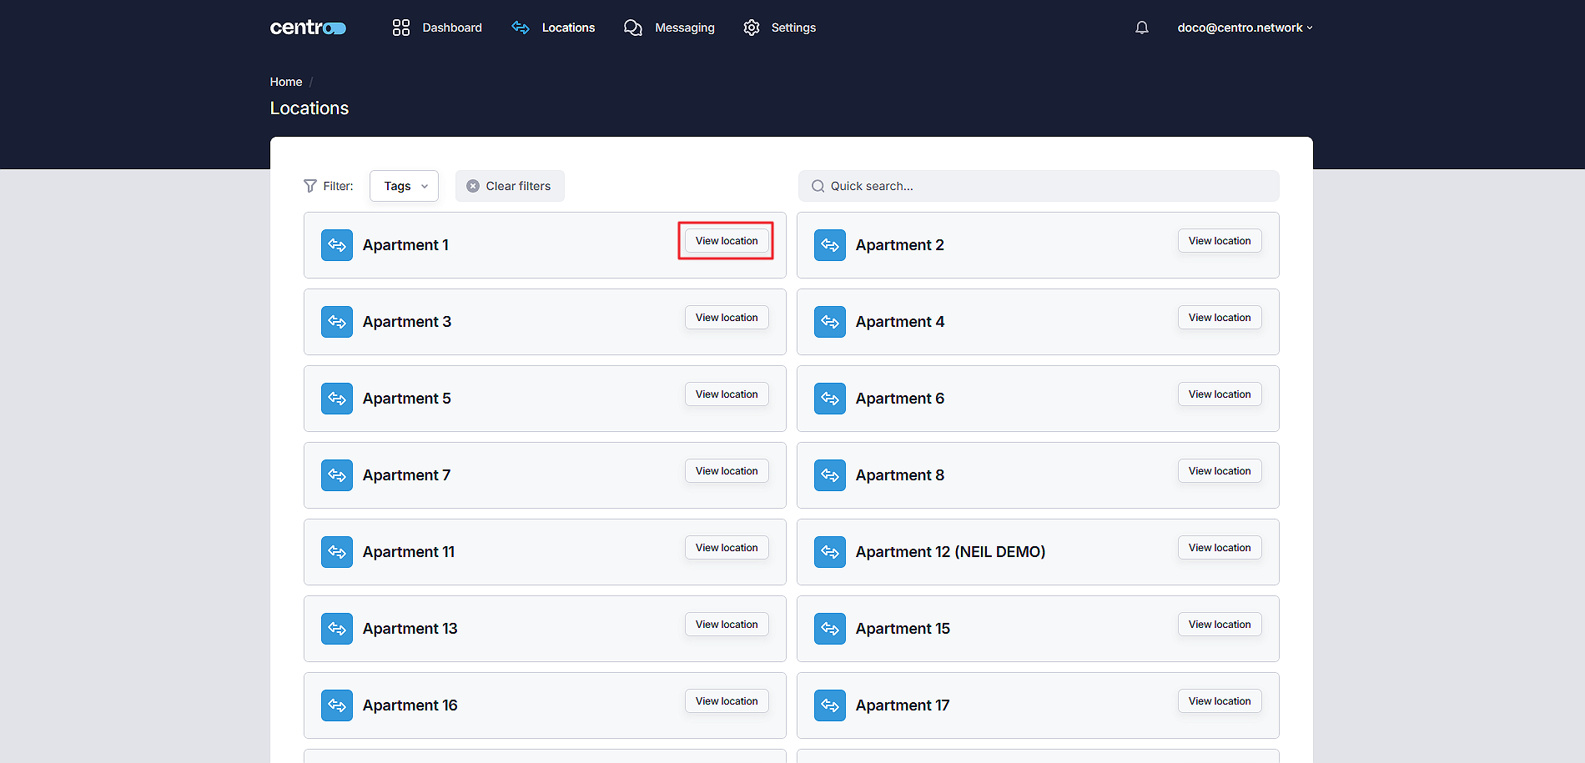Image resolution: width=1585 pixels, height=763 pixels.
Task: Go to Dashboard in top navigation
Action: [x=452, y=28]
